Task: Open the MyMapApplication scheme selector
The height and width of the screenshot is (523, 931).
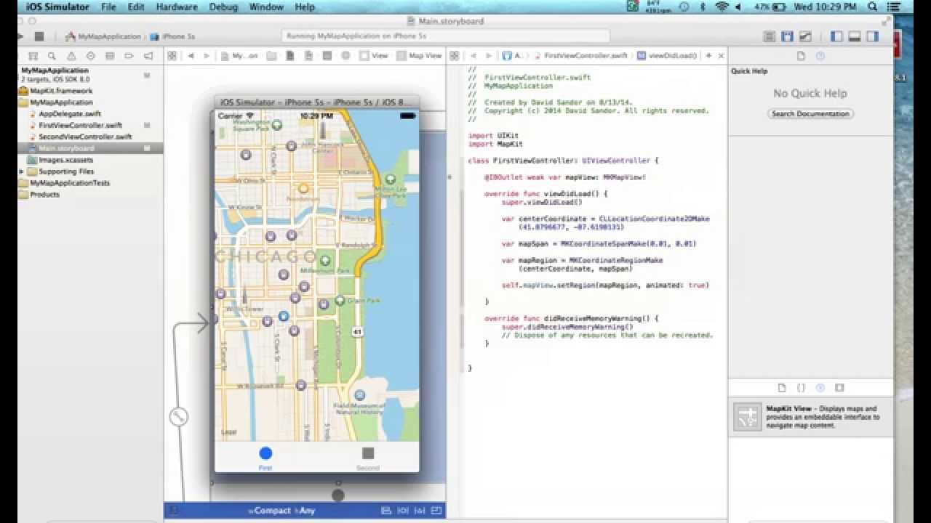Action: [x=103, y=36]
